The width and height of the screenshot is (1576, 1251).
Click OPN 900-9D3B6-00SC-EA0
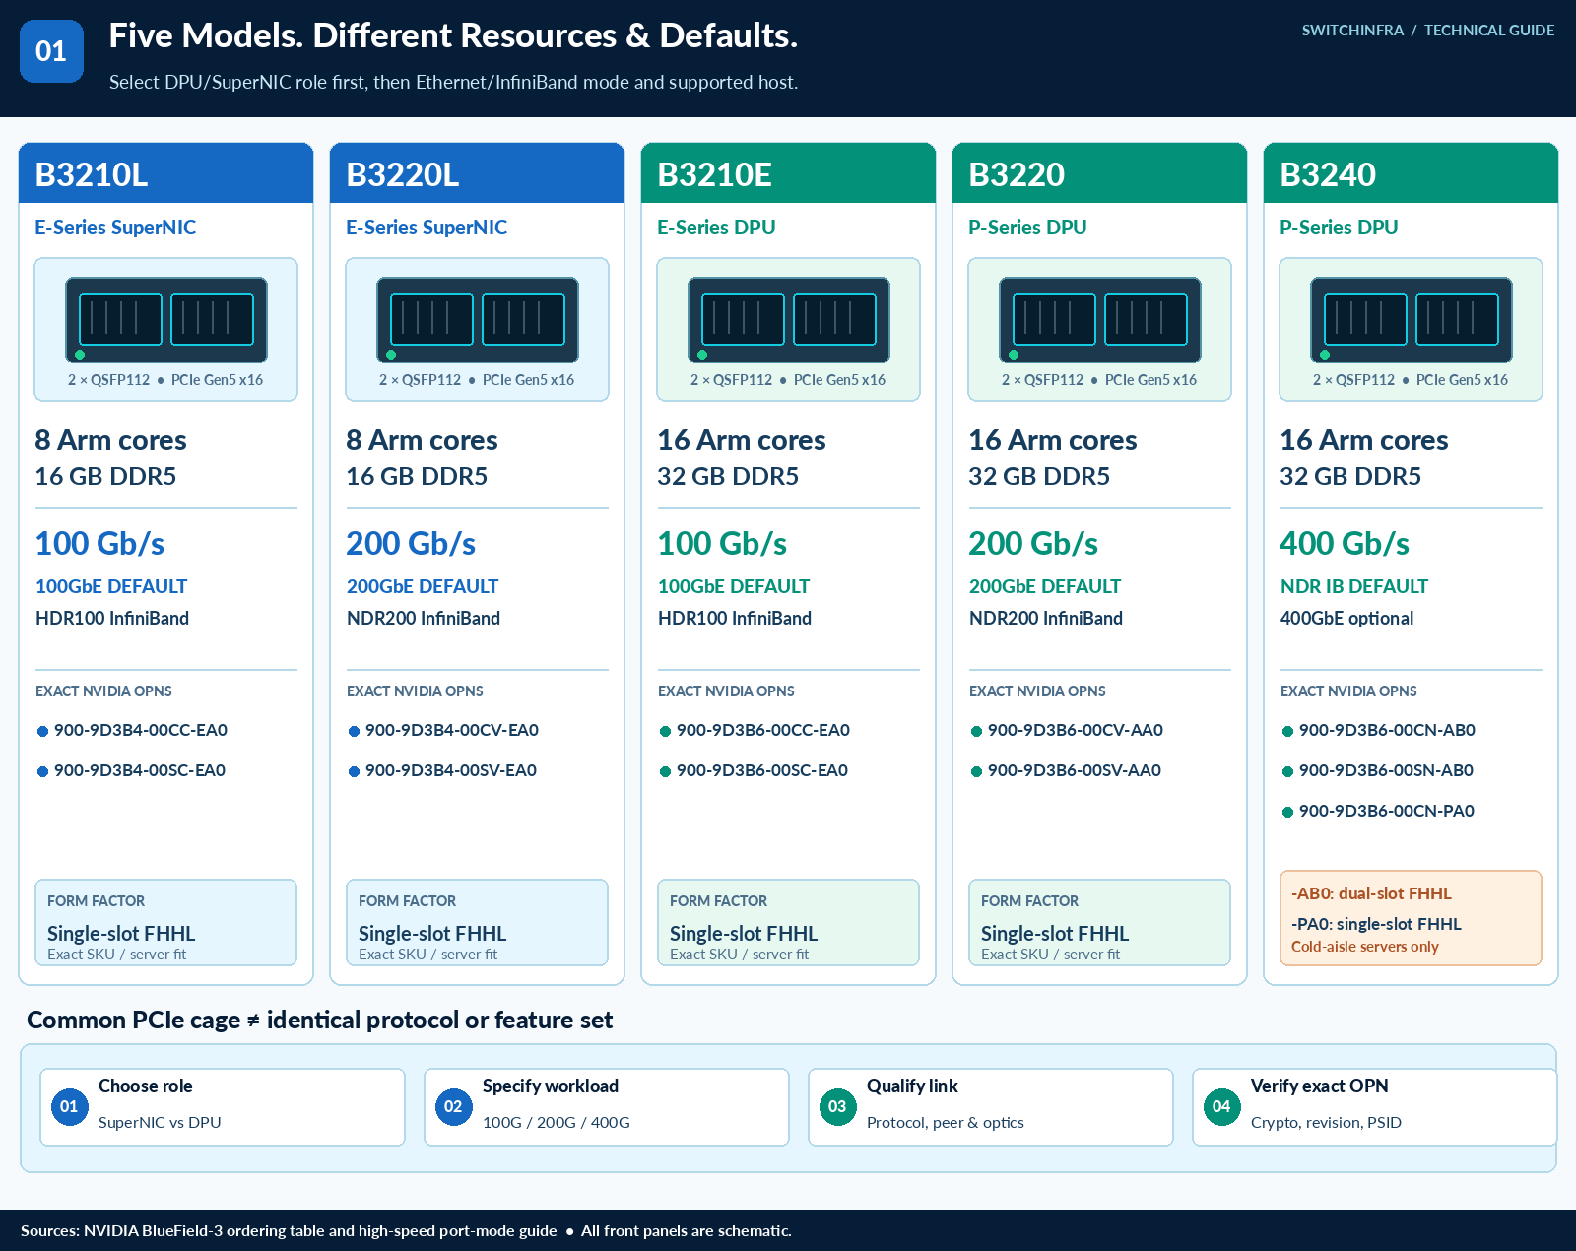762,770
